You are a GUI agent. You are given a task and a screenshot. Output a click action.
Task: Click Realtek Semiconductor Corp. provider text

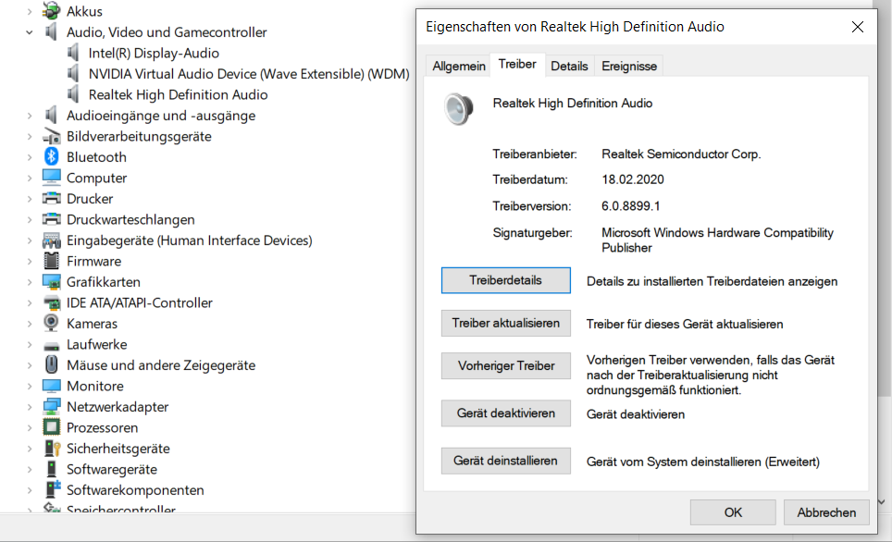tap(681, 154)
